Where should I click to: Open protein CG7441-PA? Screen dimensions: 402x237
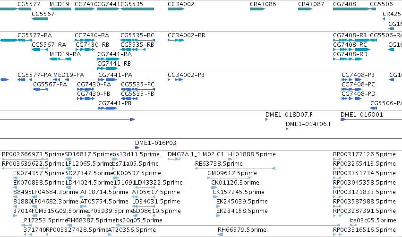(x=107, y=80)
